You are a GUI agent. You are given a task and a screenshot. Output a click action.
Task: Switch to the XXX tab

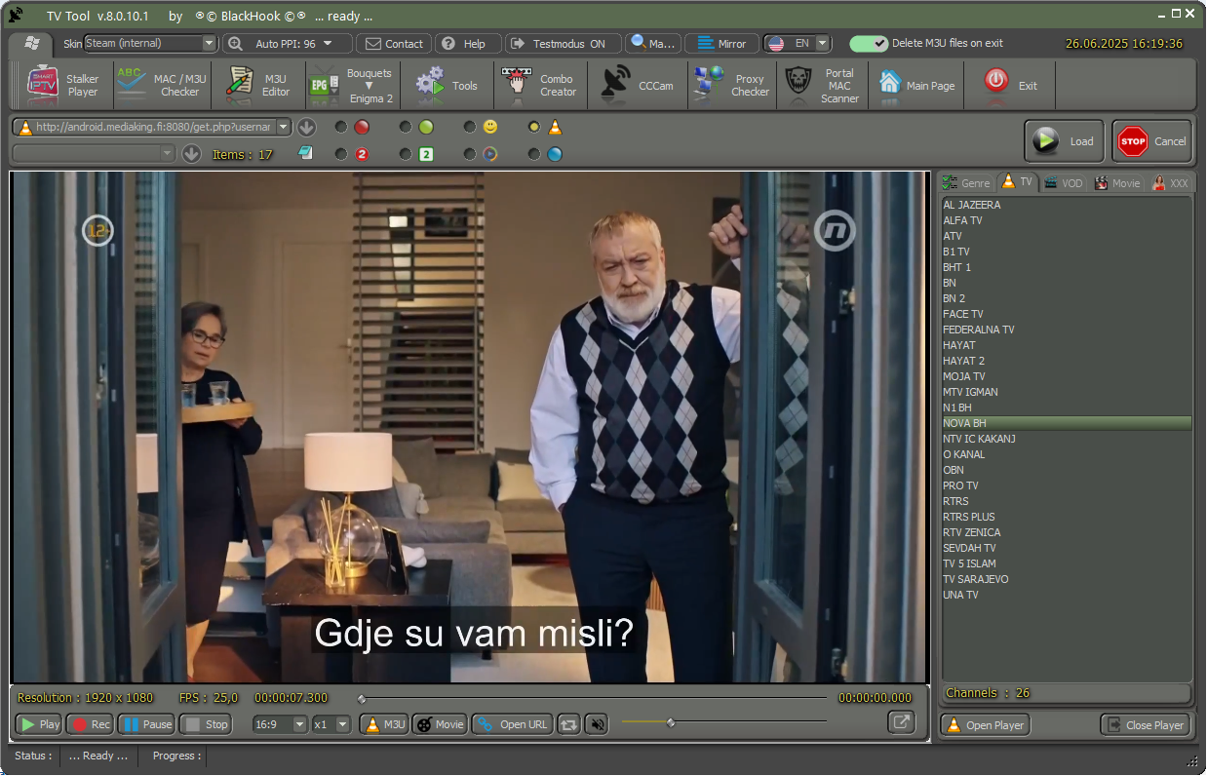pos(1171,182)
